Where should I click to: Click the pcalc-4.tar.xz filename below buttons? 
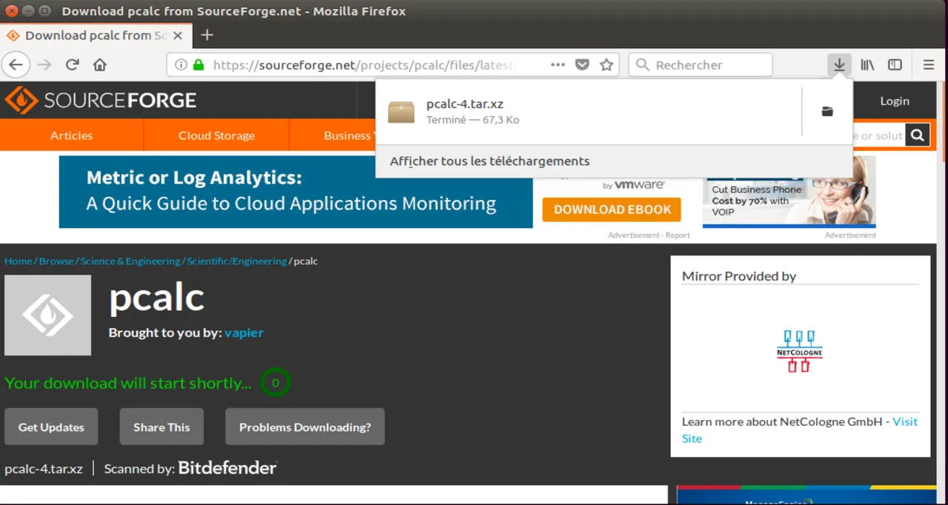coord(44,469)
